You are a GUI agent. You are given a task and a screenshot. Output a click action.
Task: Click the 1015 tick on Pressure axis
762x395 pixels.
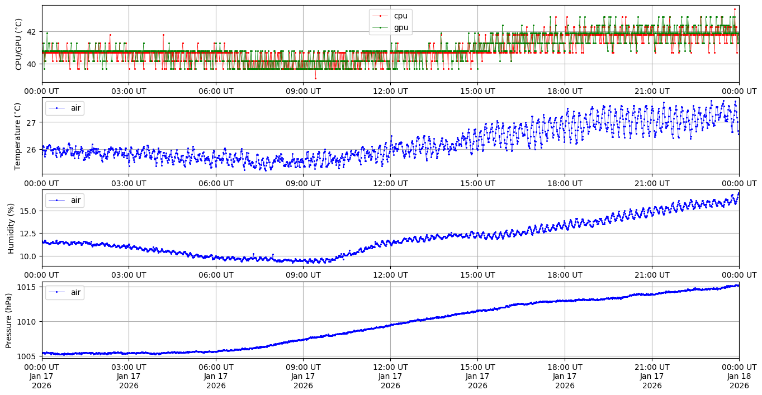coord(28,287)
